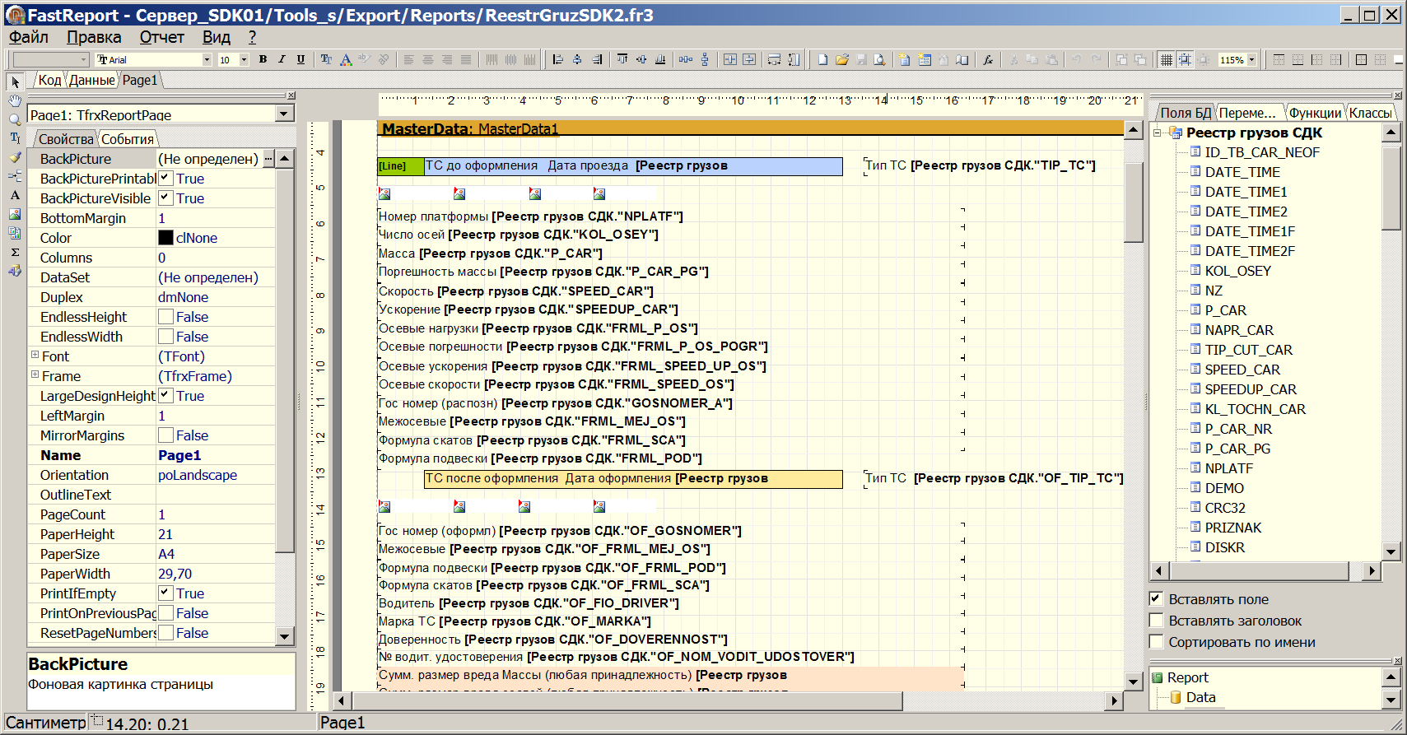
Task: Uncheck the BackPictureVisible property checkbox
Action: (x=165, y=198)
